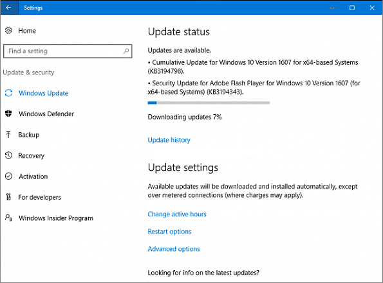Click the Windows Defender shield icon
Viewport: 383px width, 283px height.
click(x=8, y=114)
